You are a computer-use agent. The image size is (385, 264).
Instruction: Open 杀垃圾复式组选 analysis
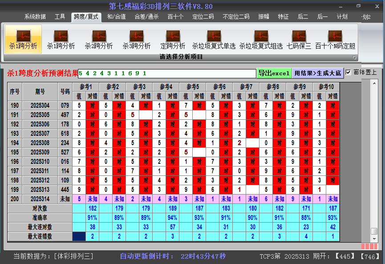(260, 38)
